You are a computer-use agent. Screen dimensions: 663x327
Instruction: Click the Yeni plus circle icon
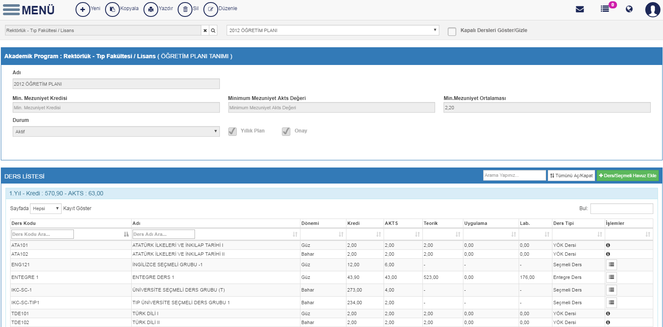click(x=83, y=9)
